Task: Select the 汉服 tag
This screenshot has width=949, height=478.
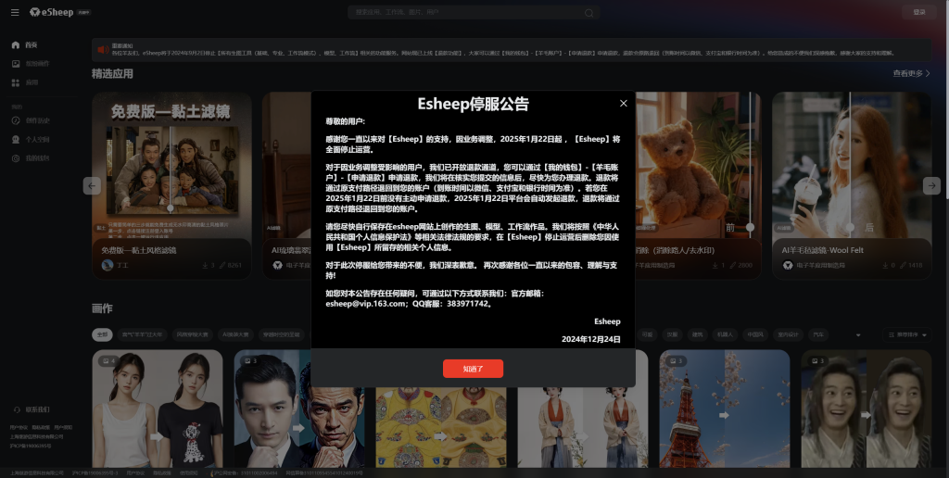Action: click(673, 334)
